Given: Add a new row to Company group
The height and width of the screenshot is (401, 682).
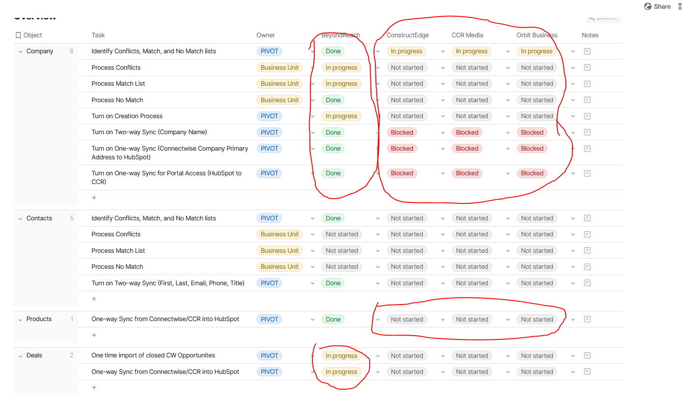Looking at the screenshot, I should coord(94,198).
